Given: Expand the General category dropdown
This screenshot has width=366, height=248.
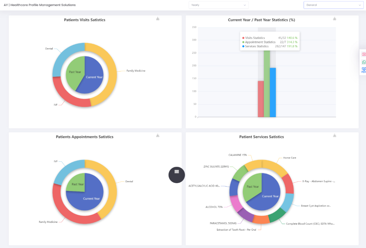Looking at the screenshot, I should tap(333, 5).
